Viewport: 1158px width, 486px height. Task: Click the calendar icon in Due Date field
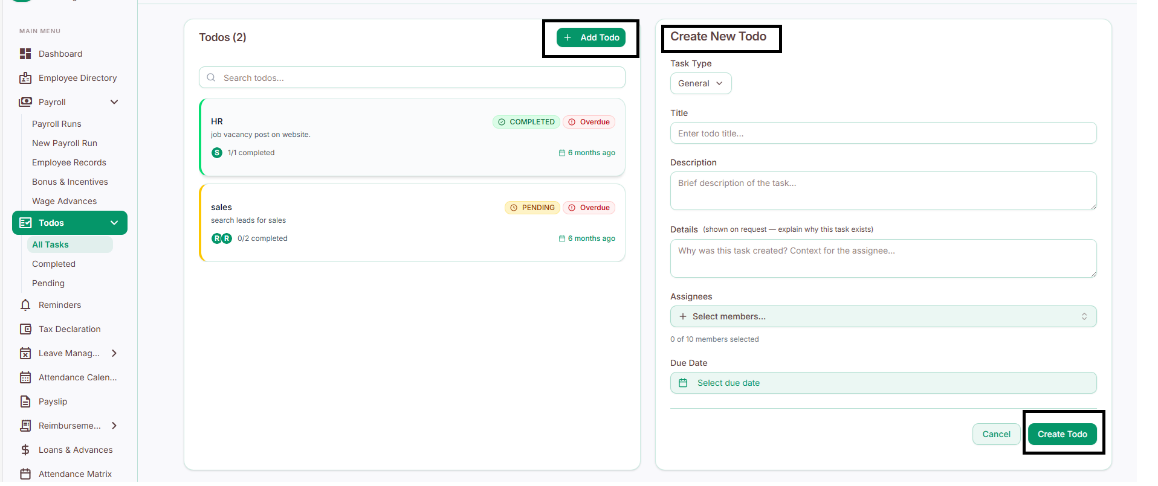[683, 383]
